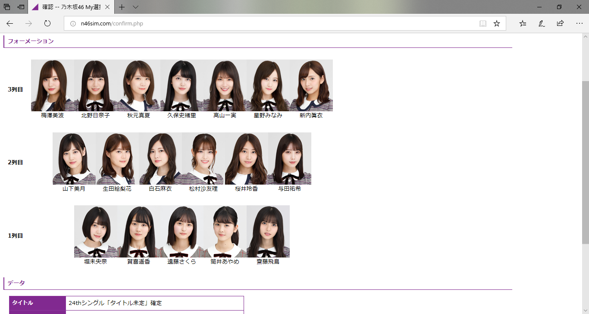This screenshot has height=314, width=589.
Task: Select the photo captioned 久保史緒里
Action: (x=182, y=85)
